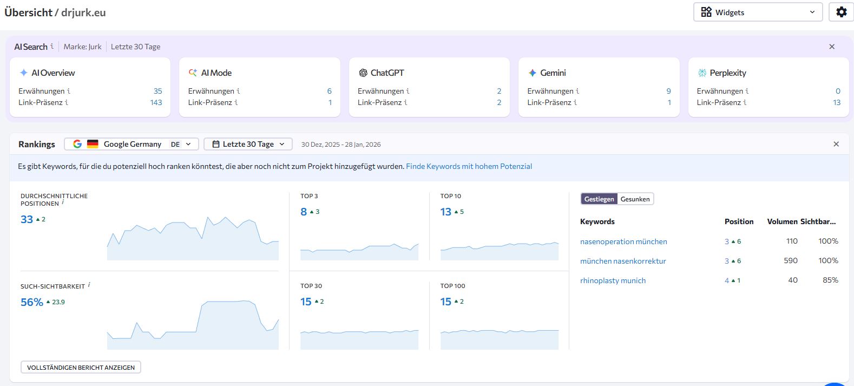Click Finde Keywords mit hohem Potenzial link

point(469,166)
